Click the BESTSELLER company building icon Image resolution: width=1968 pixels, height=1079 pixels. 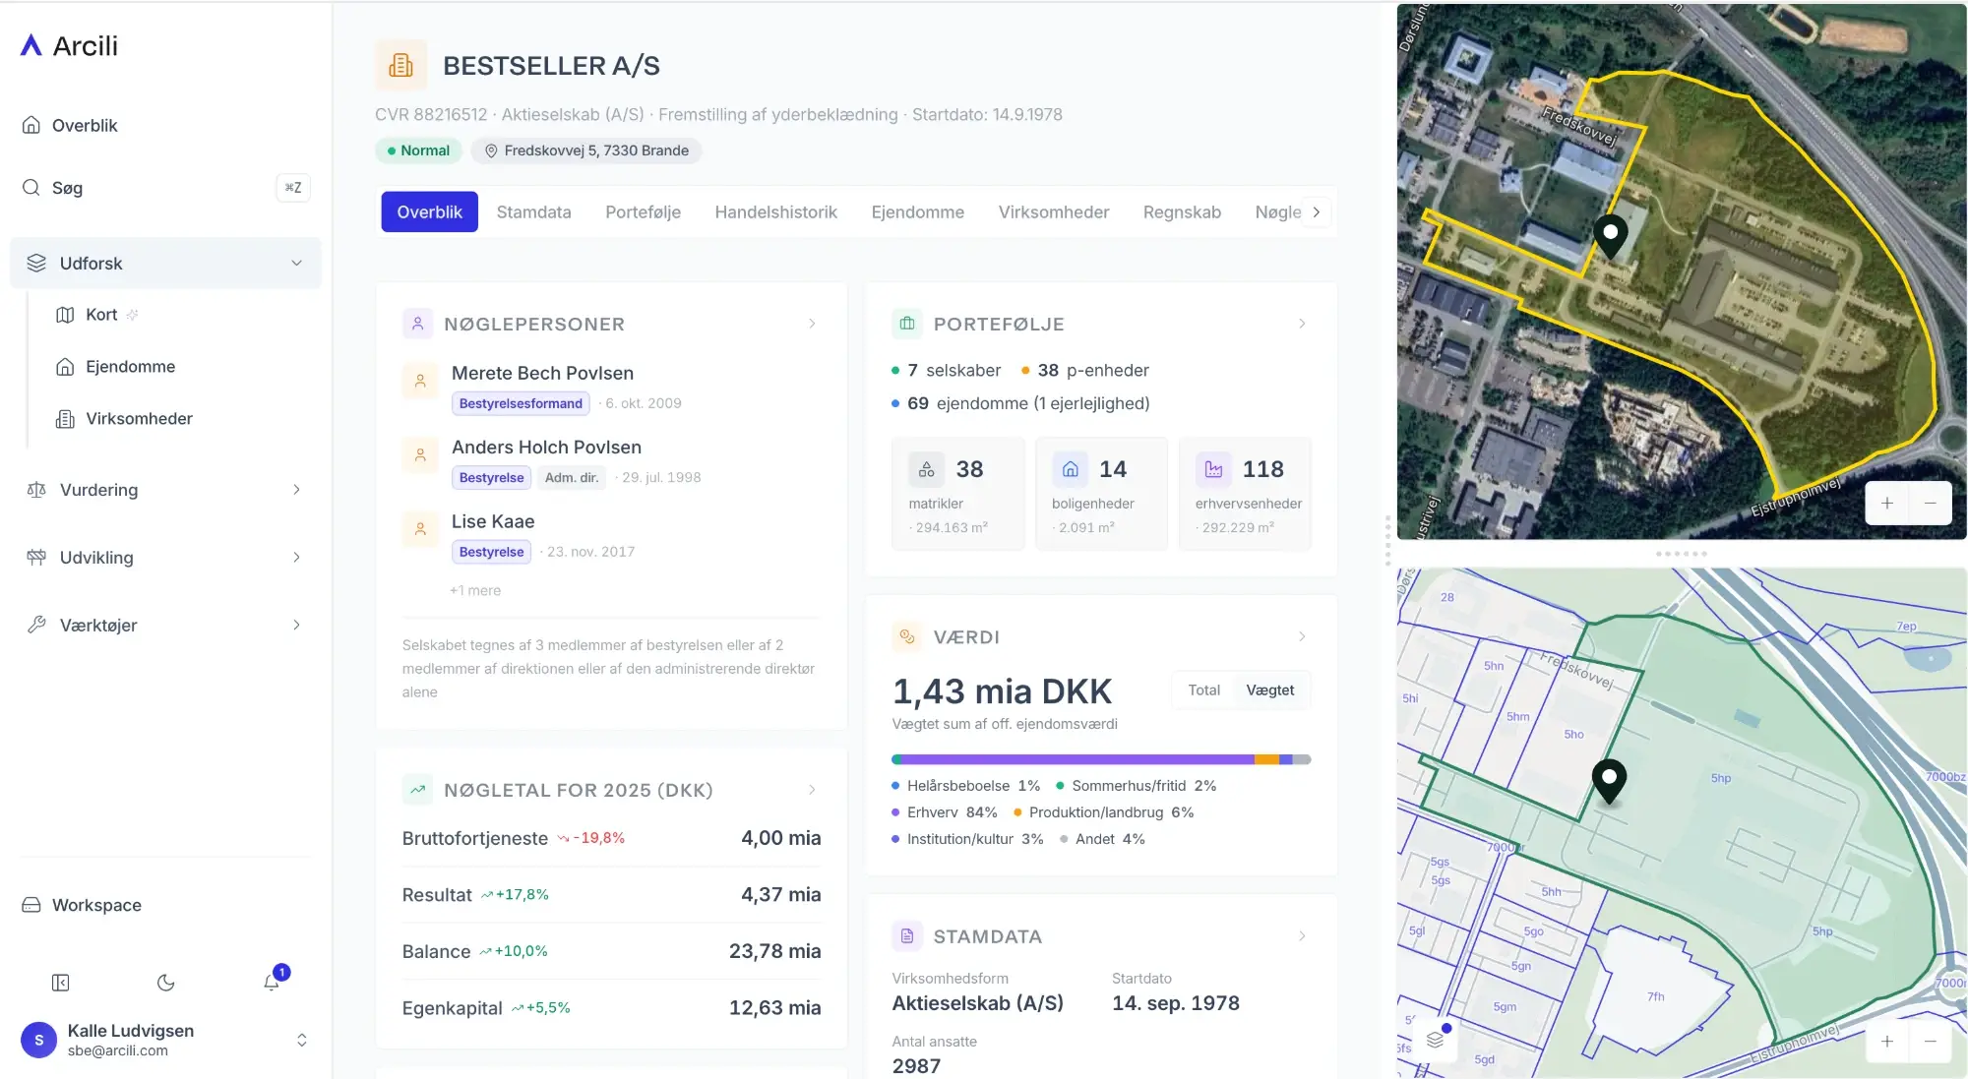pos(400,65)
